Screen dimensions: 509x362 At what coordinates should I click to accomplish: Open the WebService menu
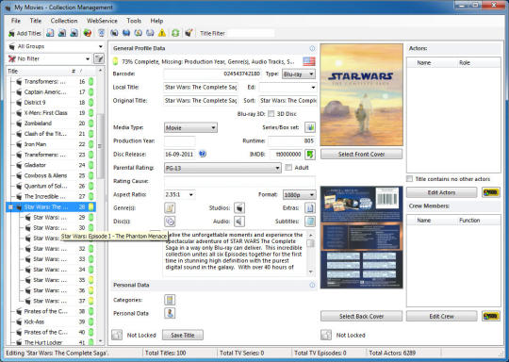point(102,21)
